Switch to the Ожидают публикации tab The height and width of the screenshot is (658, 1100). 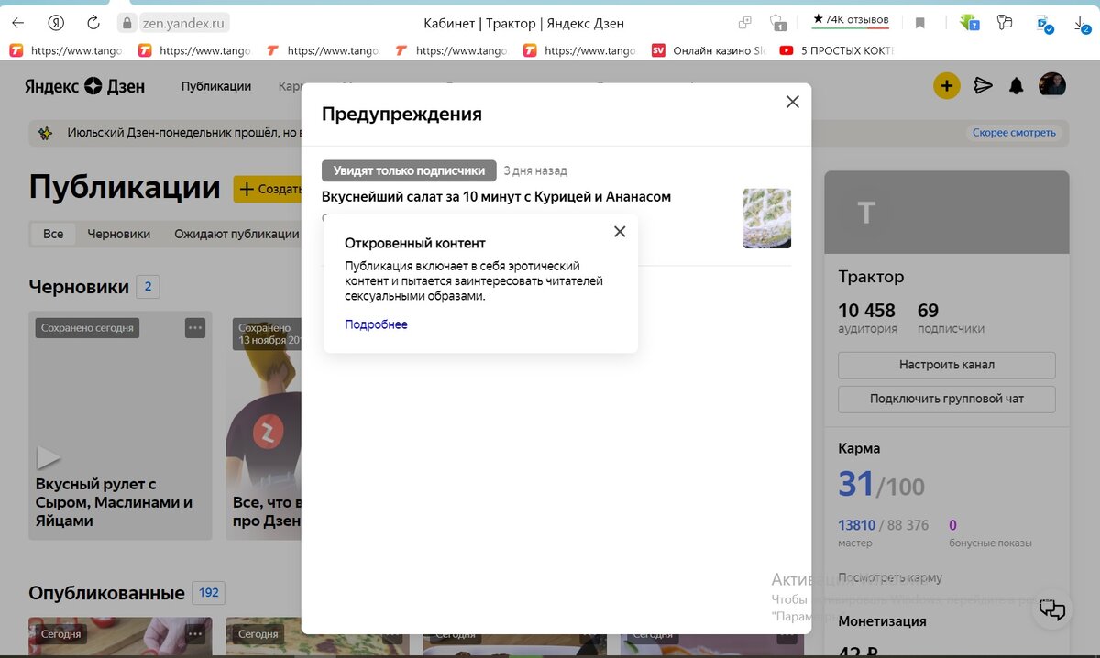click(x=236, y=234)
